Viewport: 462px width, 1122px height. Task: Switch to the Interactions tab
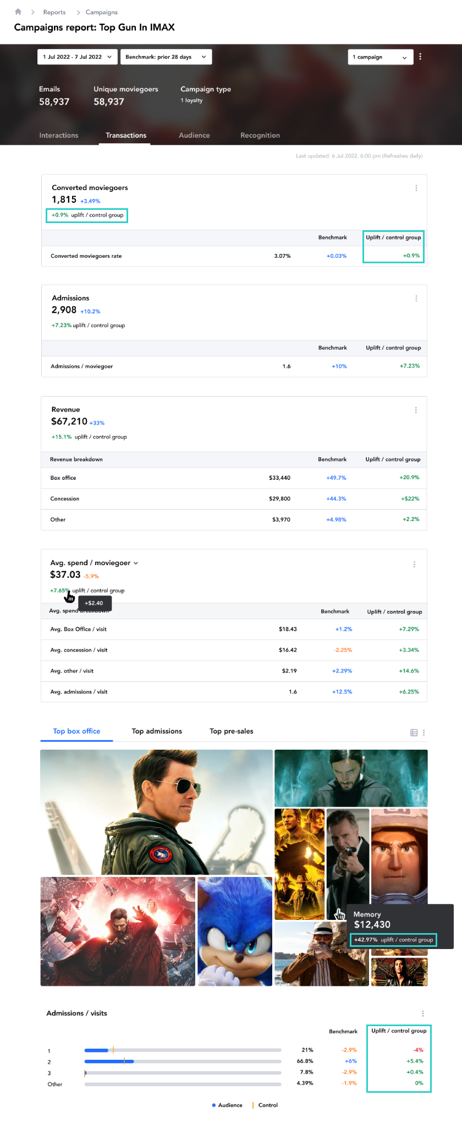(59, 135)
